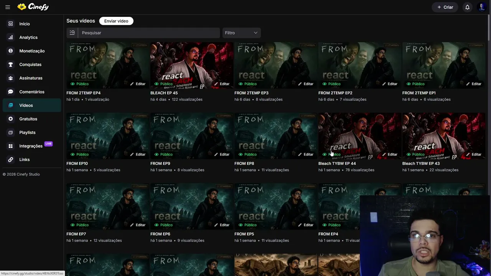Click Editar on FROM EP9
The width and height of the screenshot is (491, 276).
coord(222,154)
